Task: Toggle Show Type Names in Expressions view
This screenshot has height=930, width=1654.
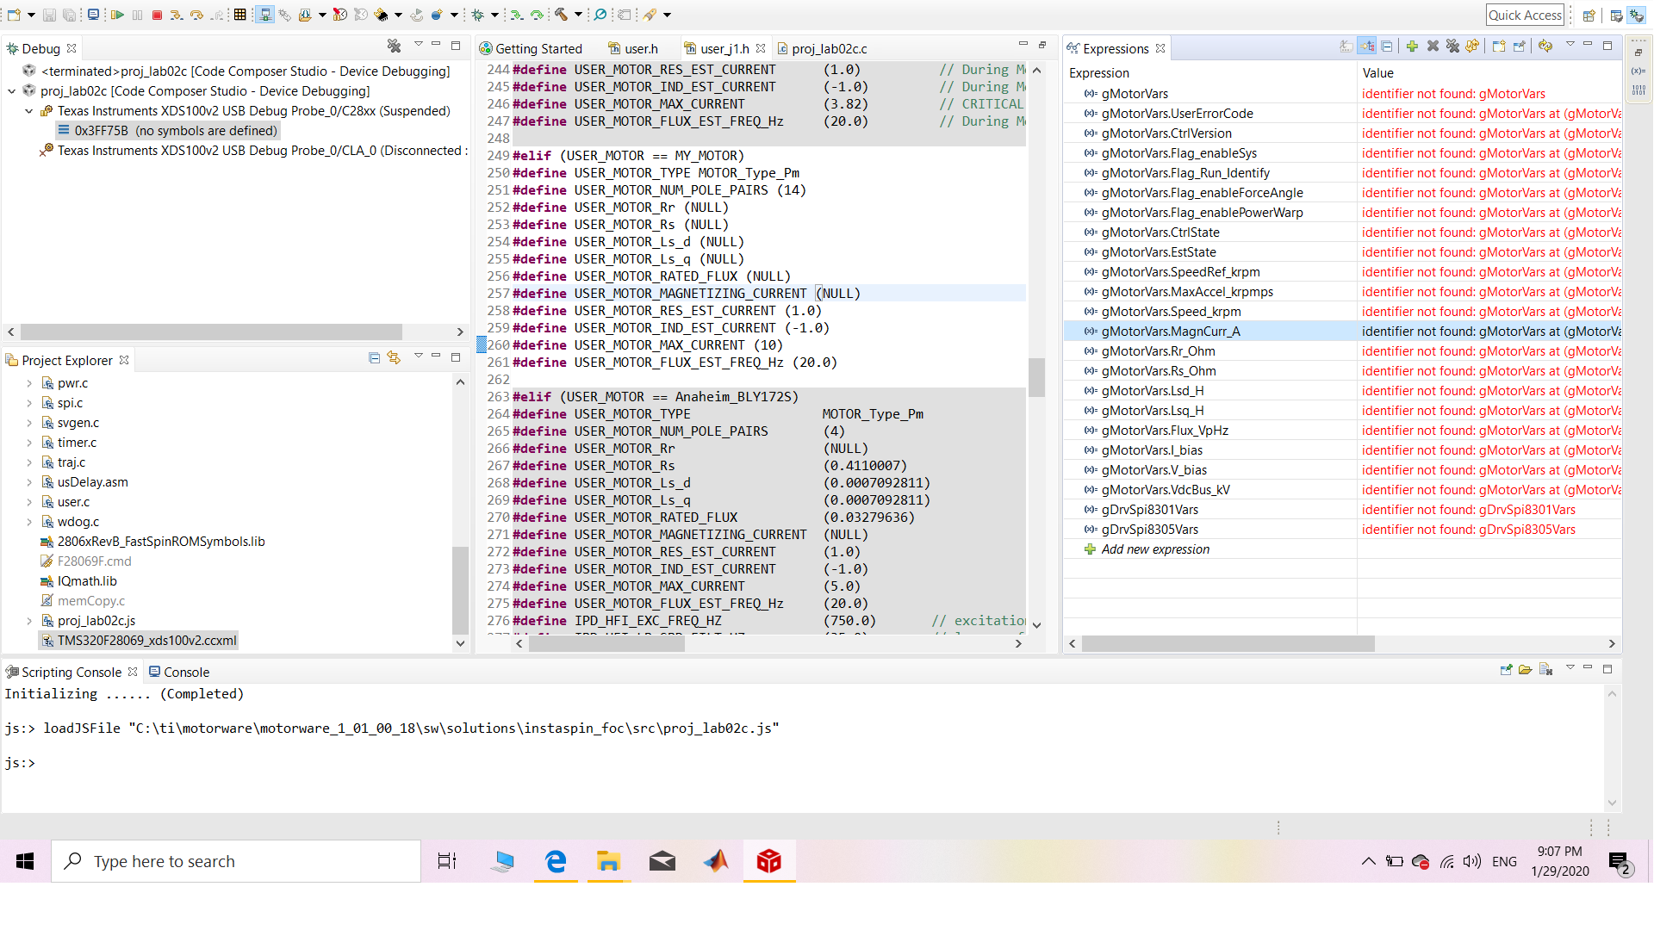Action: click(1346, 46)
